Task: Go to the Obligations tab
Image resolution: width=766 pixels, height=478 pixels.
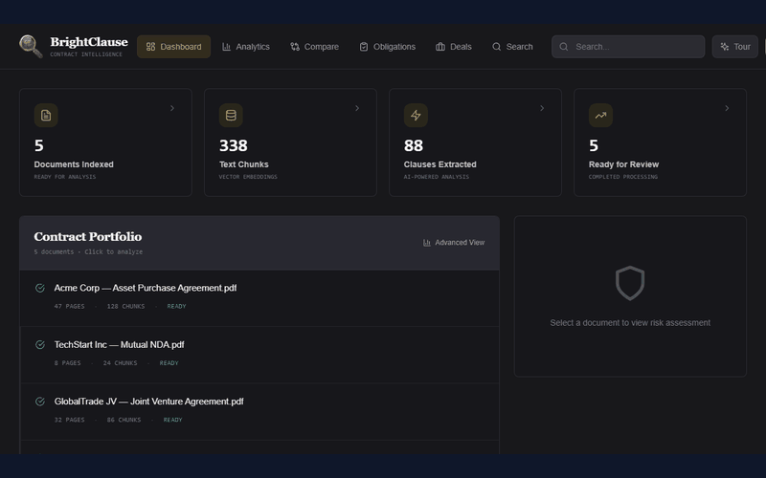Action: [388, 47]
